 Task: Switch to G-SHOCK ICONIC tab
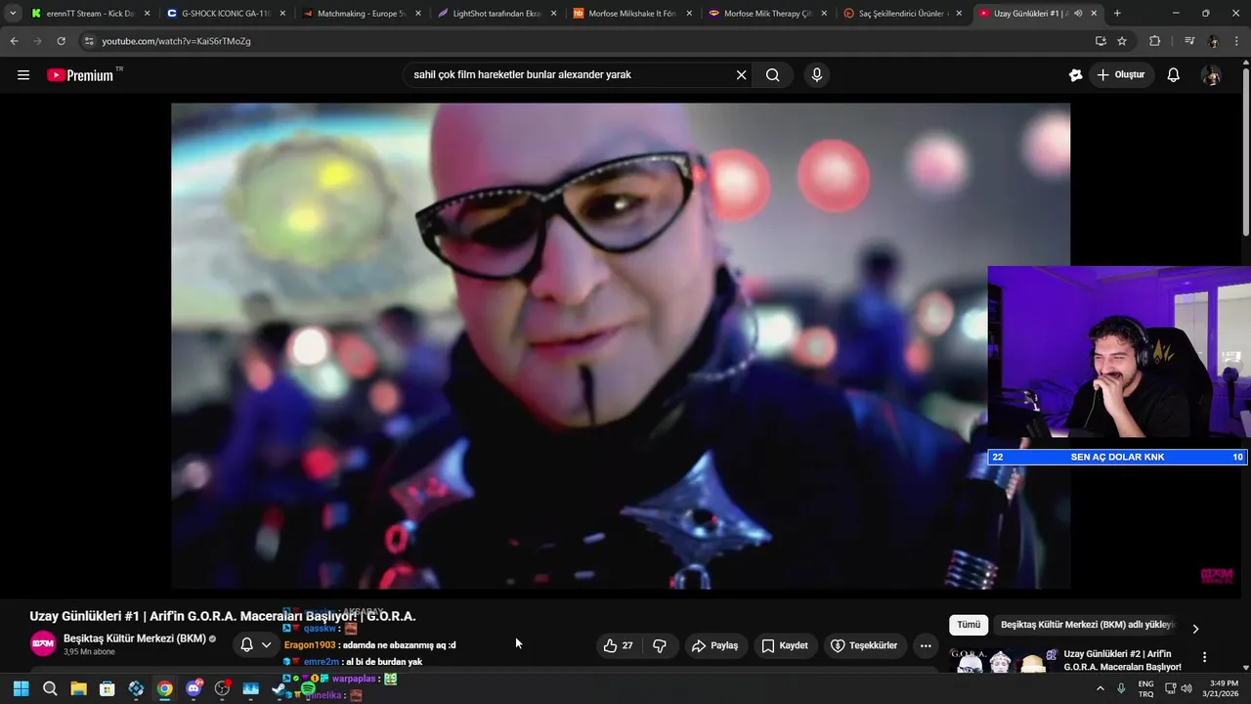point(227,14)
